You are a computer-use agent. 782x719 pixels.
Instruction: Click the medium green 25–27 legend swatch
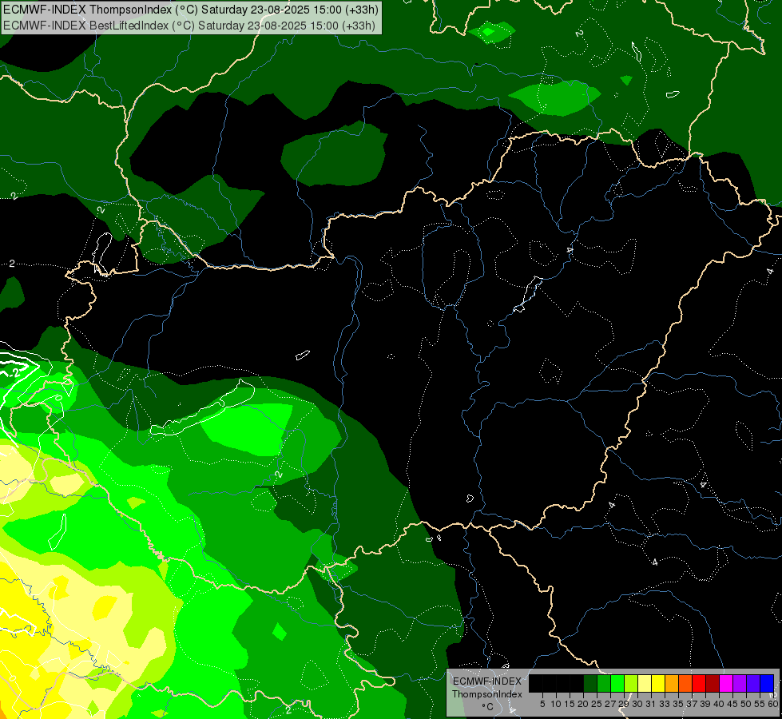coord(603,683)
